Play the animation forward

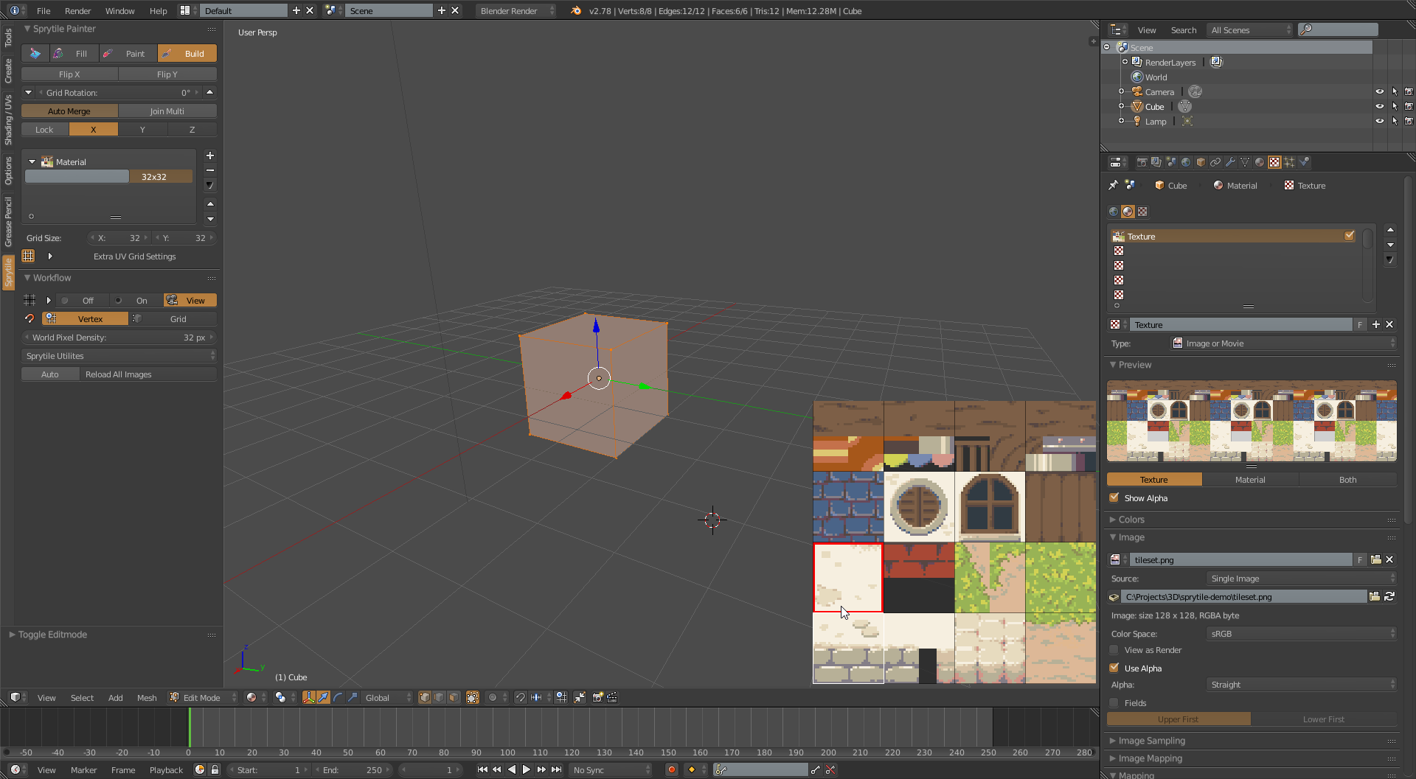click(x=527, y=769)
